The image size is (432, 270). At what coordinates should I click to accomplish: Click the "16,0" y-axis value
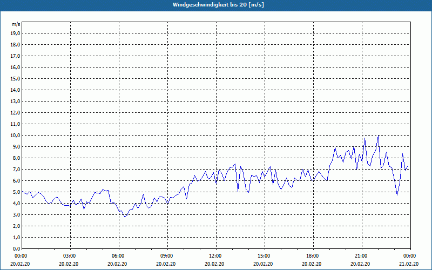[x=15, y=67]
